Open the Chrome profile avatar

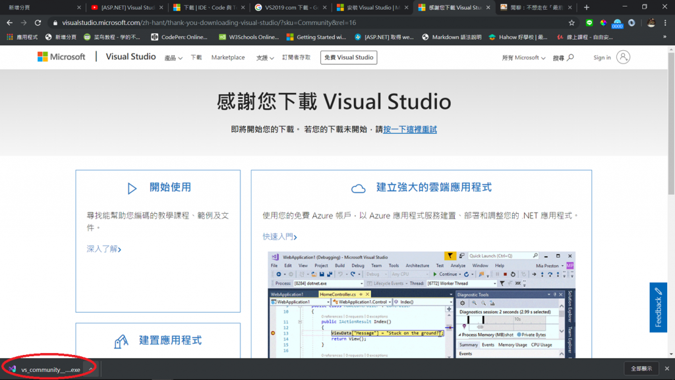651,23
